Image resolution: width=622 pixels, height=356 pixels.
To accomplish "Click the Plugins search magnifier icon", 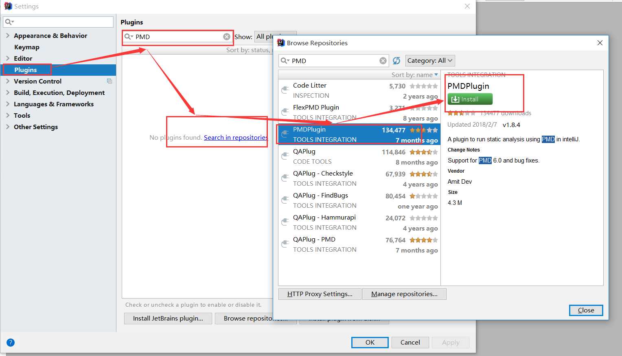I will click(x=129, y=37).
